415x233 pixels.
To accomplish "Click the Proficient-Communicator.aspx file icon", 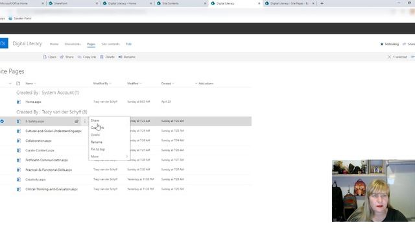I will [19, 160].
